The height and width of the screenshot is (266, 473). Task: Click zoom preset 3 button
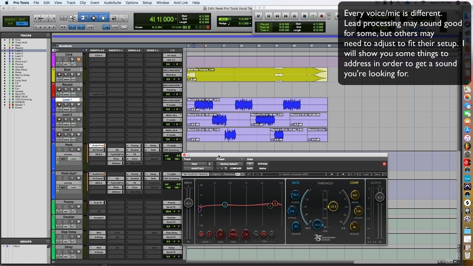pos(45,27)
